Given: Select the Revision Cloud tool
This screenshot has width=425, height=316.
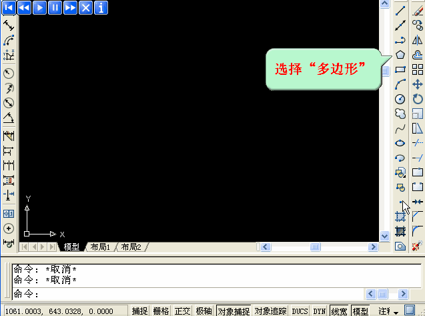Looking at the screenshot, I should pyautogui.click(x=400, y=114).
